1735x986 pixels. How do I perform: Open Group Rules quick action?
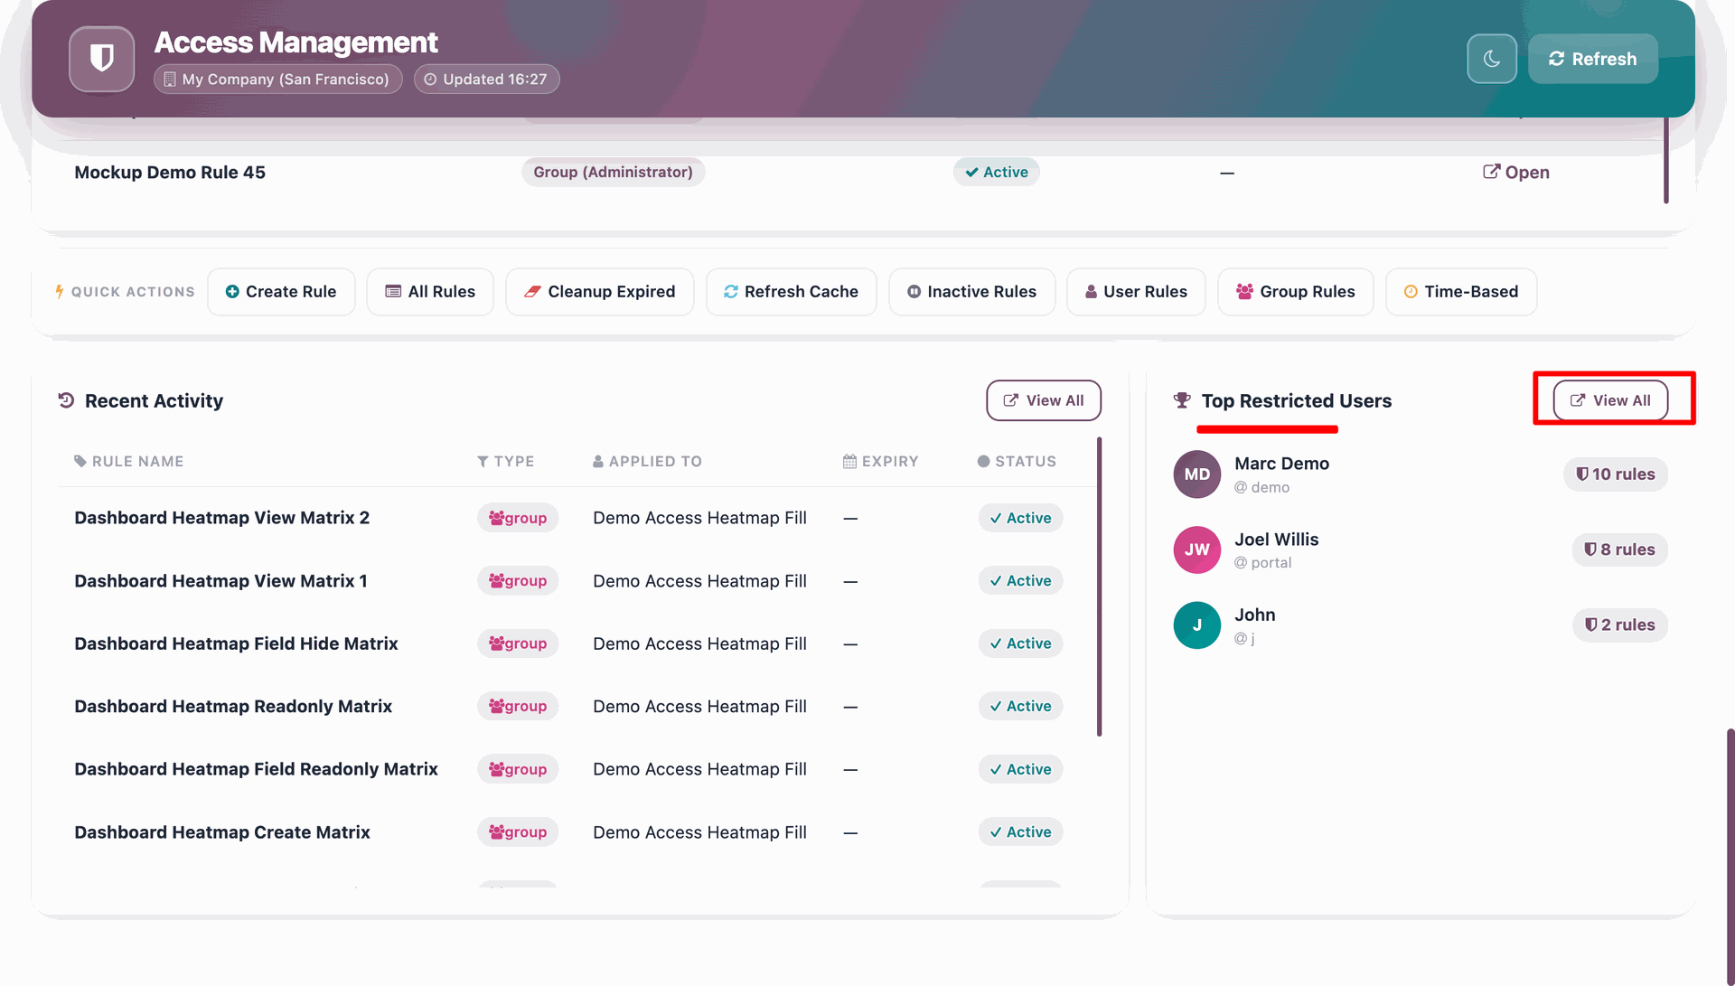[x=1295, y=291]
